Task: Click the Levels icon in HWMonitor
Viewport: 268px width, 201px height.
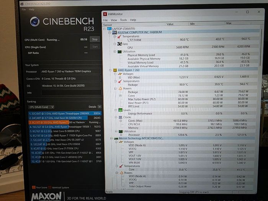Action: tap(120, 110)
